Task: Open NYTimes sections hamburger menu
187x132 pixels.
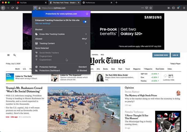Action: pyautogui.click(x=8, y=55)
